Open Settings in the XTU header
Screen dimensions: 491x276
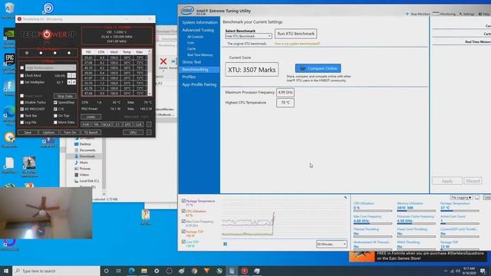tap(466, 14)
